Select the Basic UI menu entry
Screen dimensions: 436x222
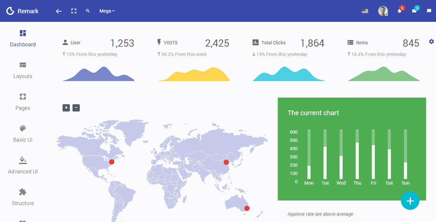[x=23, y=139]
